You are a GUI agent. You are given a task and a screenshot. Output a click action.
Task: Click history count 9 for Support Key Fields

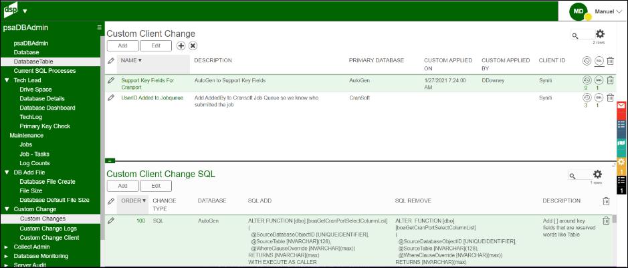(x=586, y=88)
